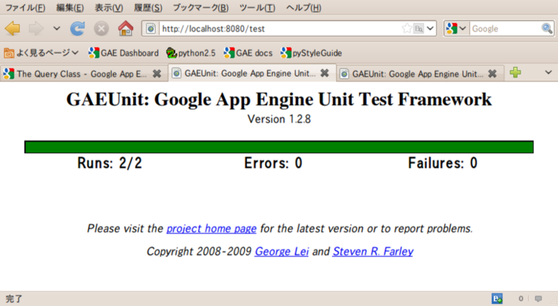Click the Hatena bookmark status bar icon
558x306 pixels.
tap(497, 299)
